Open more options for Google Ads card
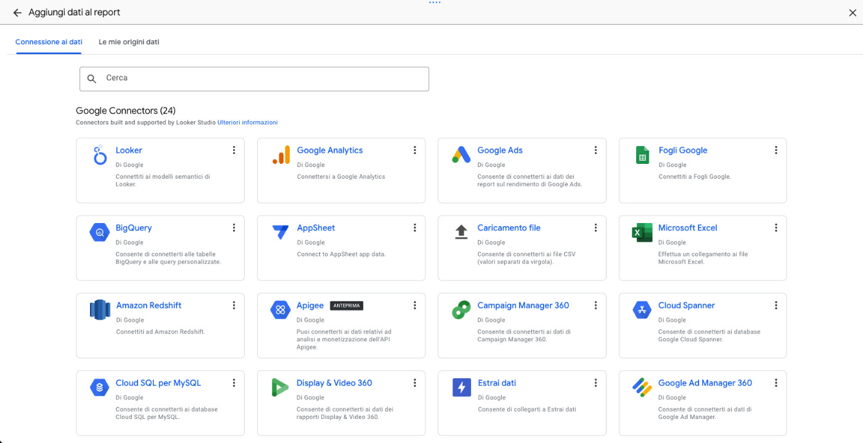863x443 pixels. pyautogui.click(x=595, y=150)
